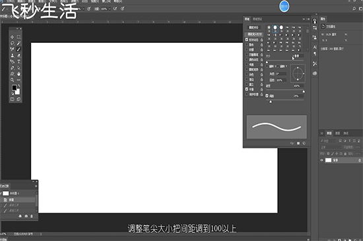
Task: Filter layers by type layers icon
Action: pyautogui.click(x=350, y=141)
